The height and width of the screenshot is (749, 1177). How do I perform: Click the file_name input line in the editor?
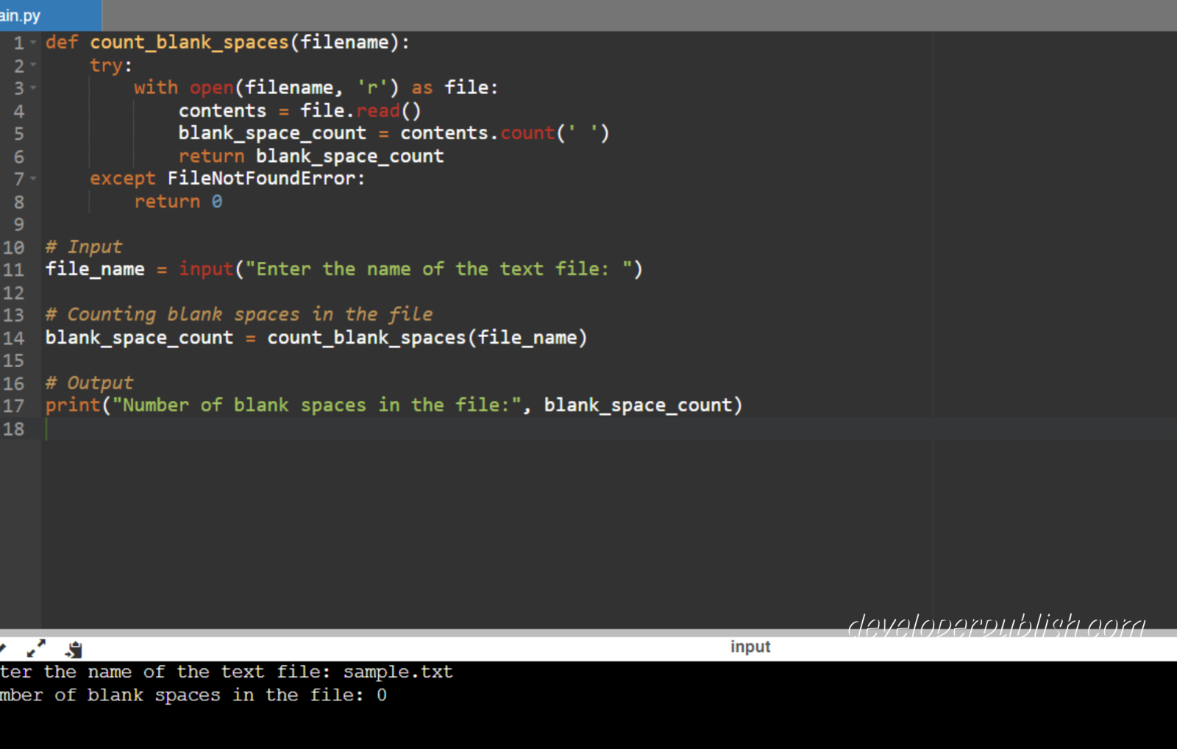pyautogui.click(x=294, y=269)
